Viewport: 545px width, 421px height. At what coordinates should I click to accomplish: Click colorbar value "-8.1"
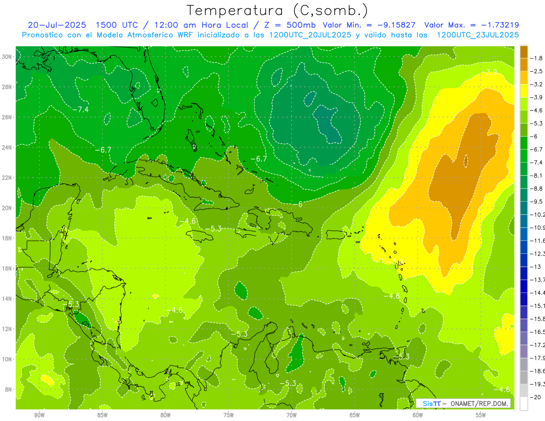click(x=536, y=175)
